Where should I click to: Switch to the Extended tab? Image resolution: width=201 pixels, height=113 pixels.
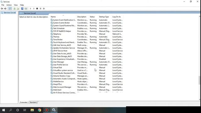(24, 102)
